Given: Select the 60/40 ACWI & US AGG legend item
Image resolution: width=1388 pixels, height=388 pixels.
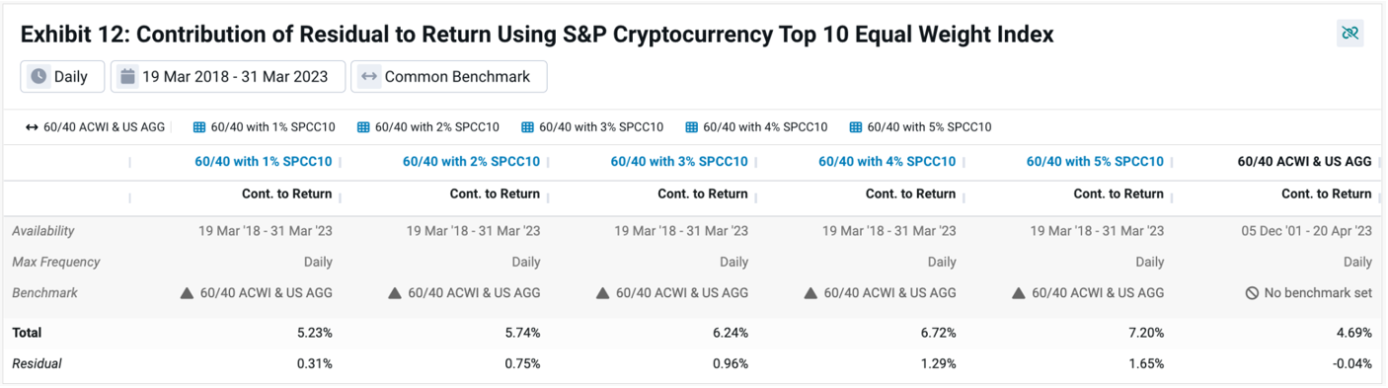Looking at the screenshot, I should 96,127.
